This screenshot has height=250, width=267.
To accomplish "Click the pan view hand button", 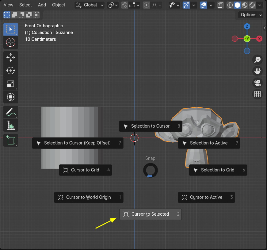I will coord(257,71).
